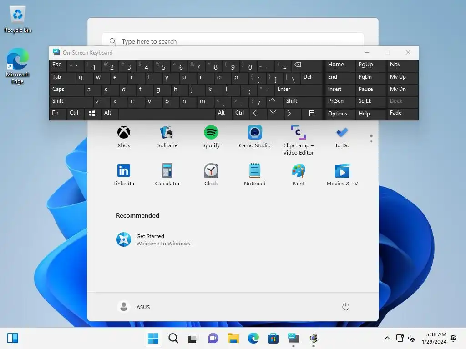Launch LinkedIn app
The width and height of the screenshot is (466, 349).
point(124,175)
